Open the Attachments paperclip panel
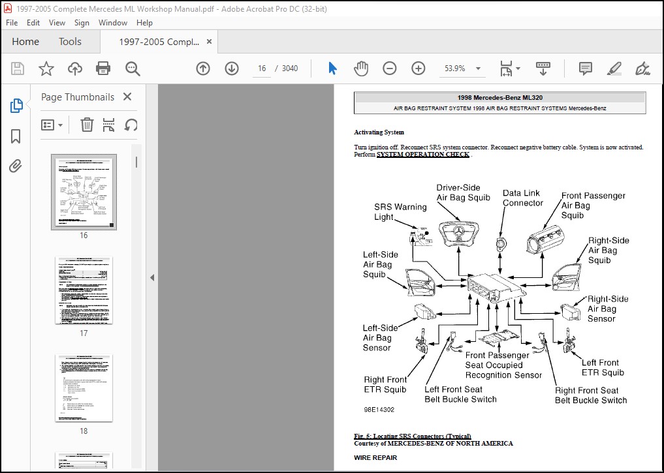Image resolution: width=664 pixels, height=473 pixels. (16, 166)
